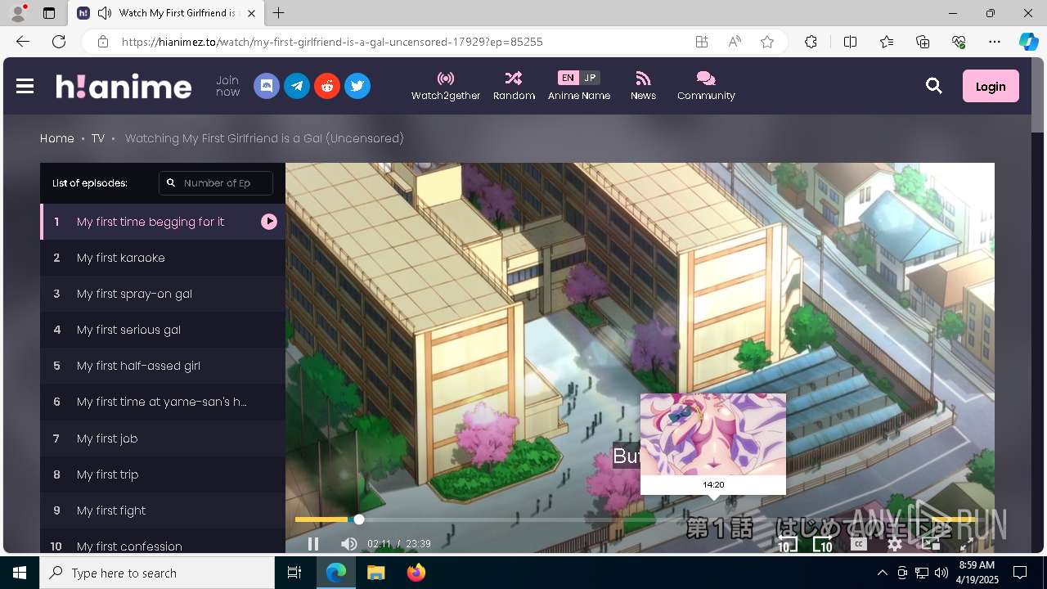Open the Community section

706,86
